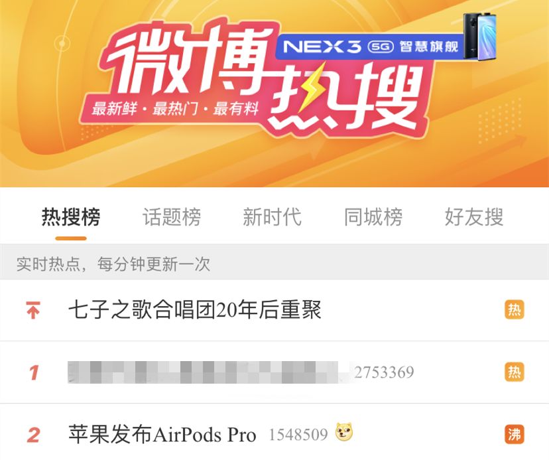Tap the NEX 3 智慧旗舰 ad banner

371,46
